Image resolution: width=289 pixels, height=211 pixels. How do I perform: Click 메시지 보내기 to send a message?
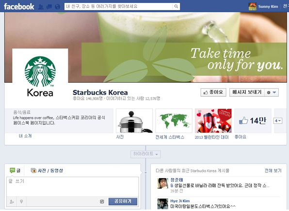click(x=247, y=92)
